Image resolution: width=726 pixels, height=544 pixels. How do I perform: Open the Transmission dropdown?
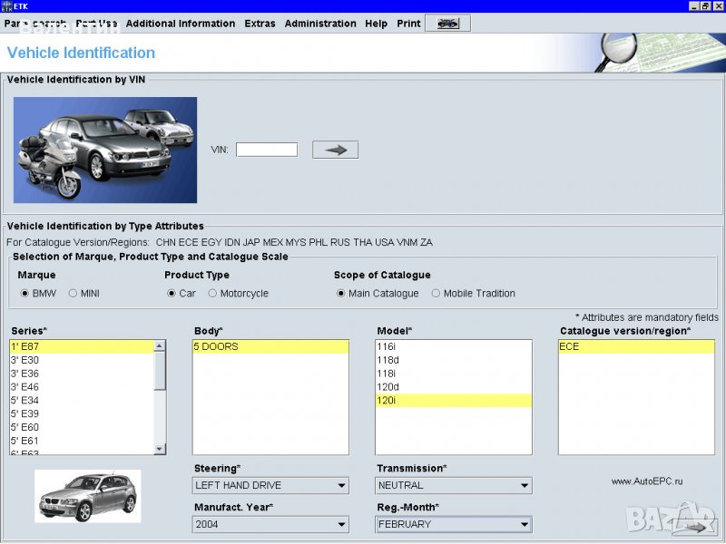[524, 485]
